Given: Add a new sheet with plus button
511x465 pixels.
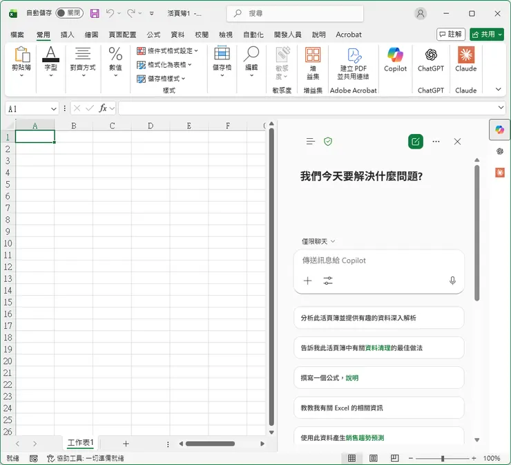Looking at the screenshot, I should 126,444.
